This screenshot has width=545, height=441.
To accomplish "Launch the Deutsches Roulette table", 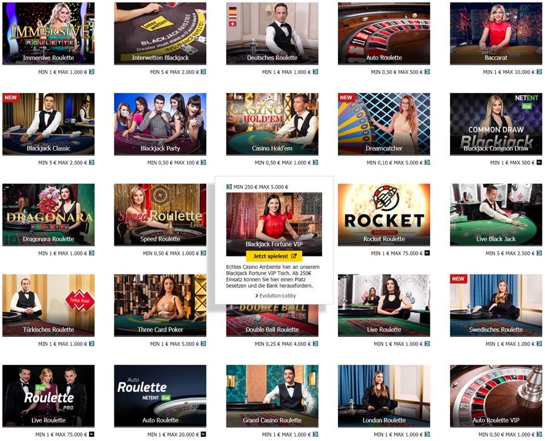I will [x=272, y=33].
